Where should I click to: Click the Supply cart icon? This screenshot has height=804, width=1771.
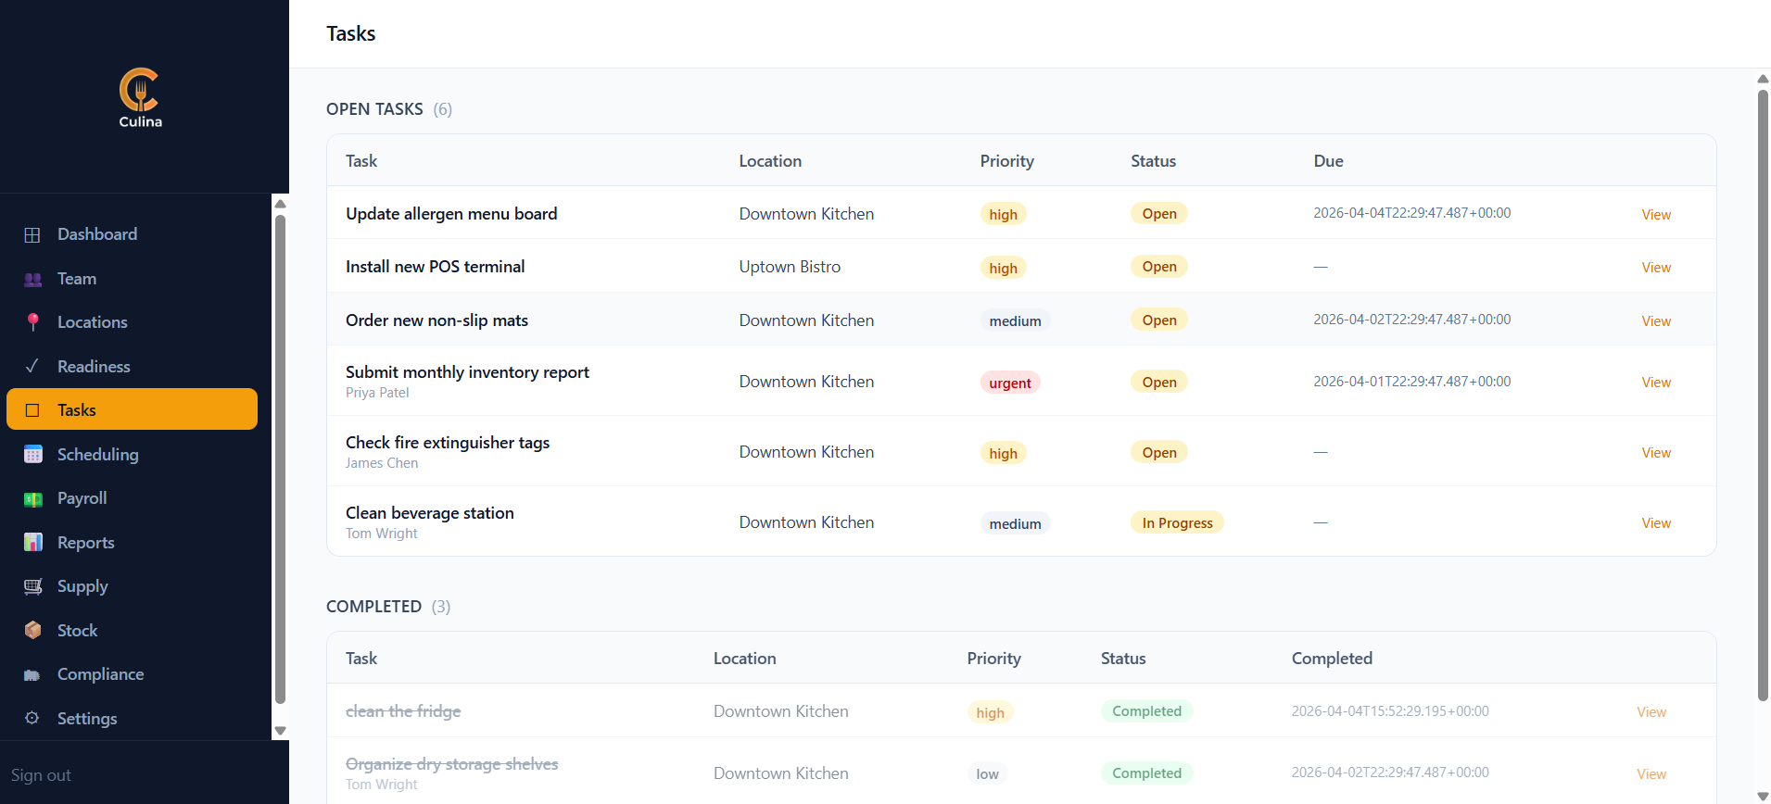(x=32, y=586)
